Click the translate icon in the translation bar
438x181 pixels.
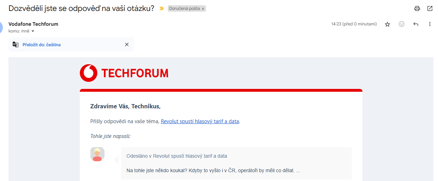pyautogui.click(x=16, y=44)
